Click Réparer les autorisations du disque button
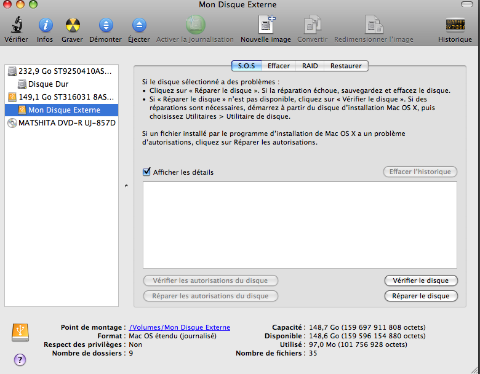This screenshot has height=374, width=480. pyautogui.click(x=210, y=296)
